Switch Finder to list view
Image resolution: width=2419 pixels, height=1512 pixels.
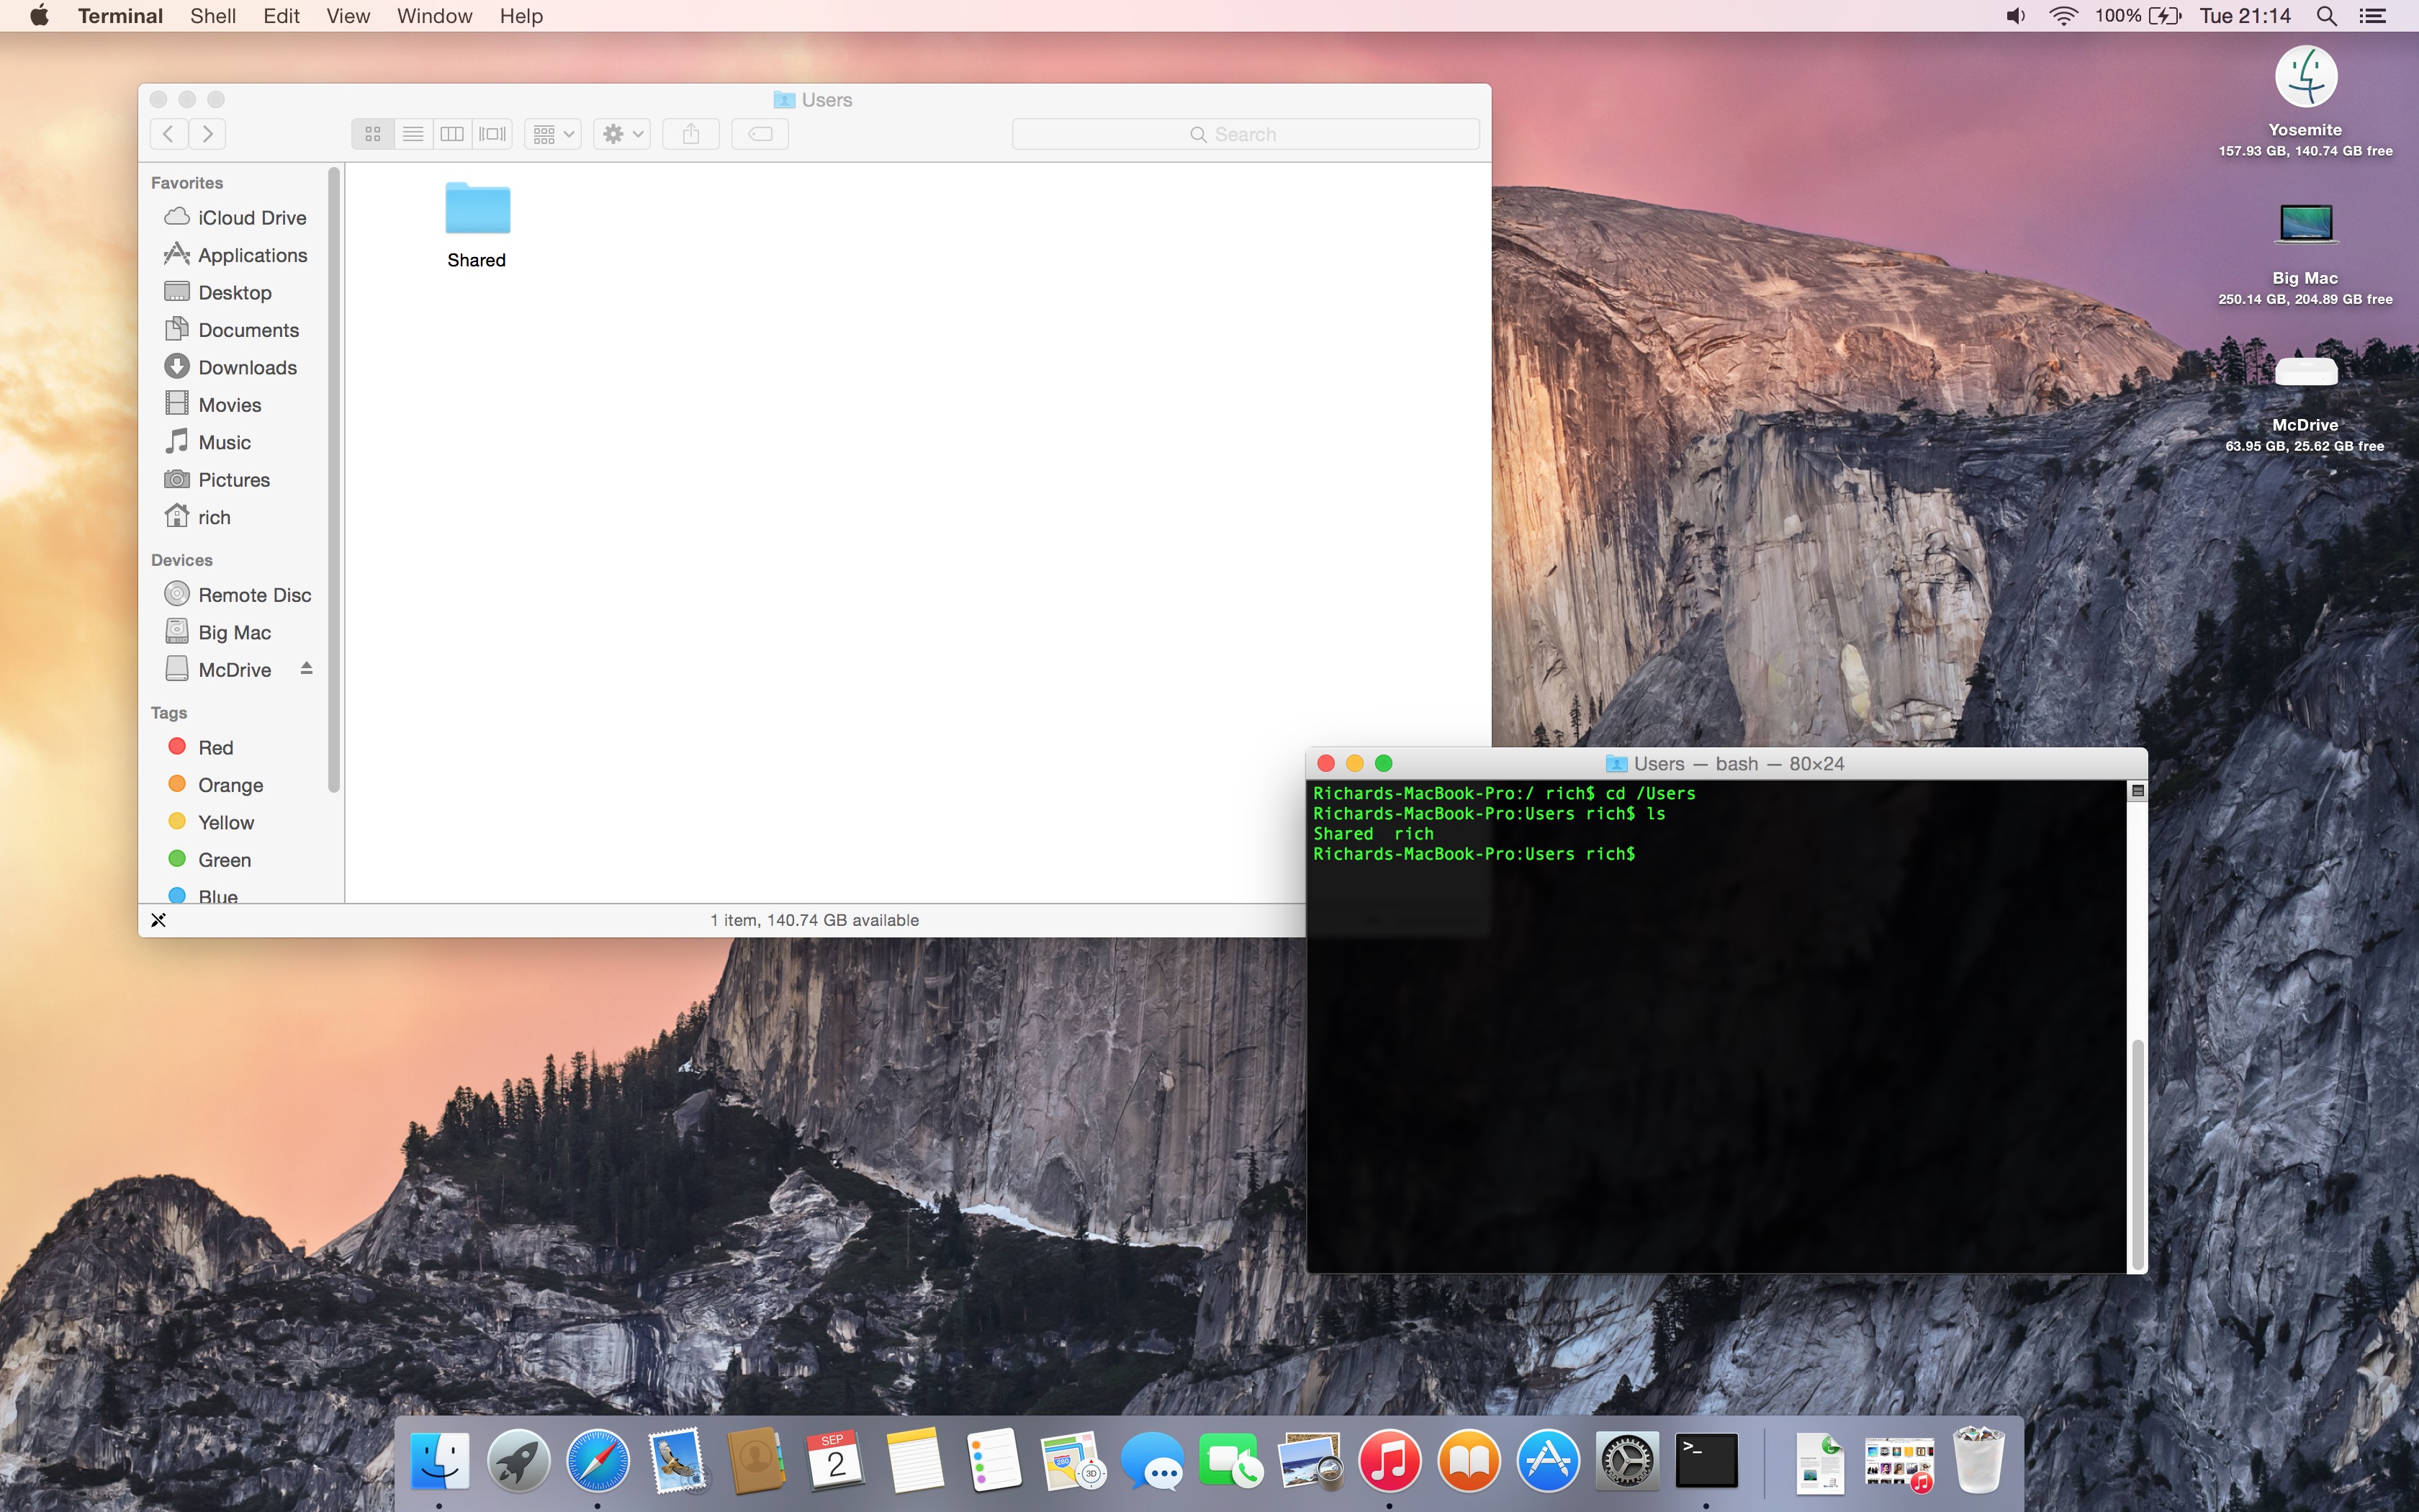pos(413,134)
